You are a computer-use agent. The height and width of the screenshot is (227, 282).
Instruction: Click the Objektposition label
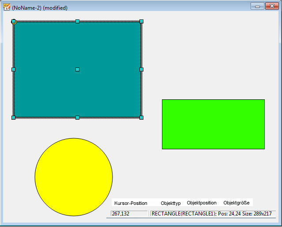pos(202,203)
